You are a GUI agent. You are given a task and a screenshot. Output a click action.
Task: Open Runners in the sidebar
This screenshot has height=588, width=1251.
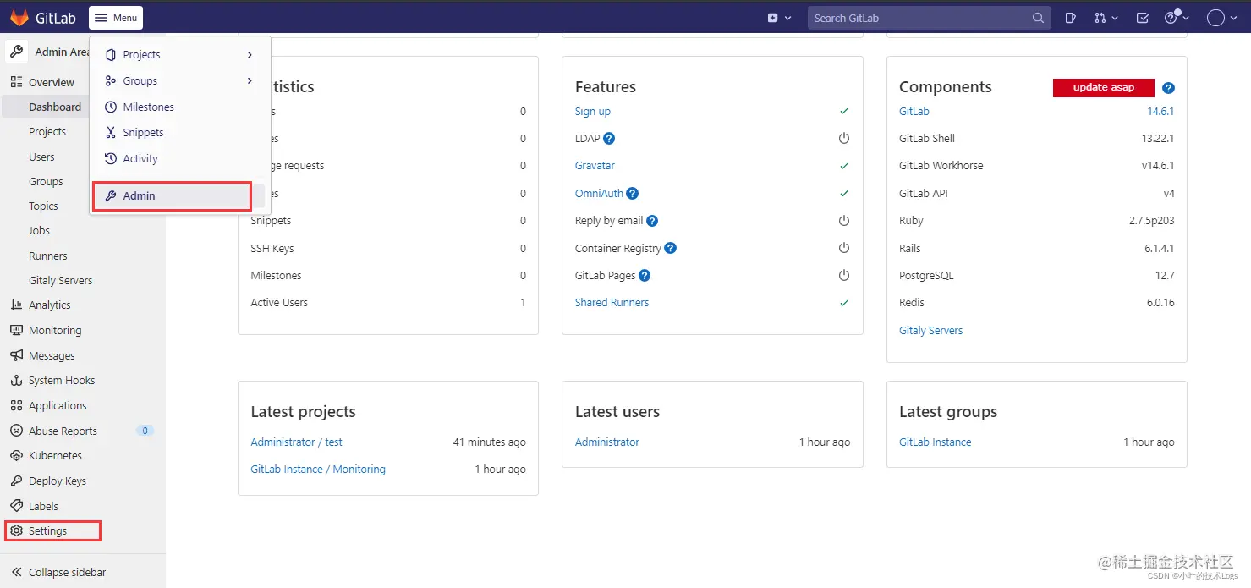[x=48, y=256]
